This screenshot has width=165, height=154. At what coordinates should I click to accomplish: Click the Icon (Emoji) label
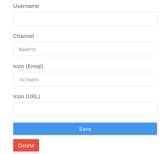click(x=28, y=67)
